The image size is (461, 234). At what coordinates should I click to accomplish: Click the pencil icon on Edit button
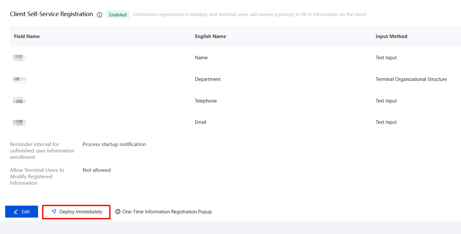[16, 212]
